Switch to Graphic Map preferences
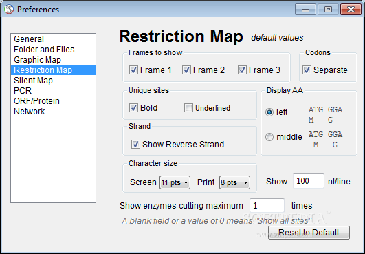The width and height of the screenshot is (365, 254). click(53, 60)
